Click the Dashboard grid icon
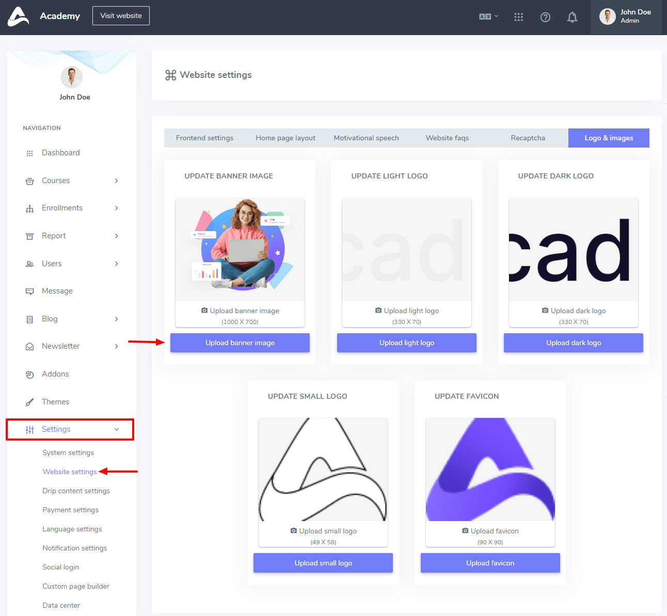This screenshot has height=616, width=667. point(29,153)
